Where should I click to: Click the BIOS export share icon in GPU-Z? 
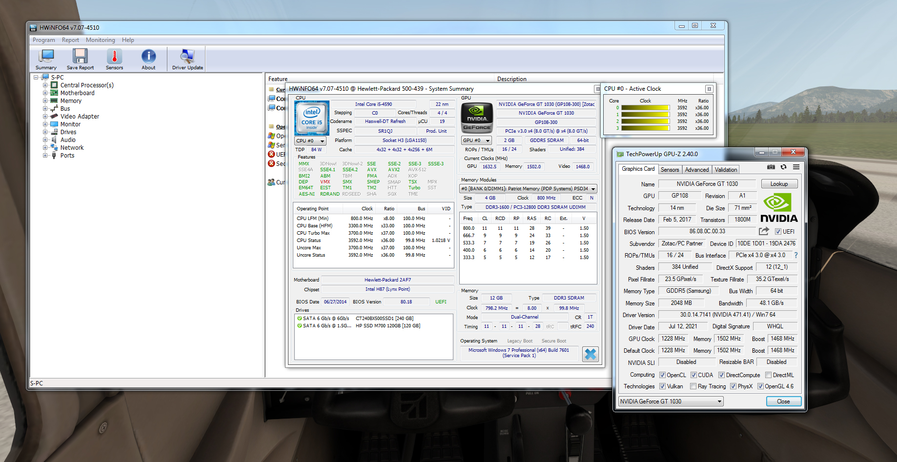(764, 231)
